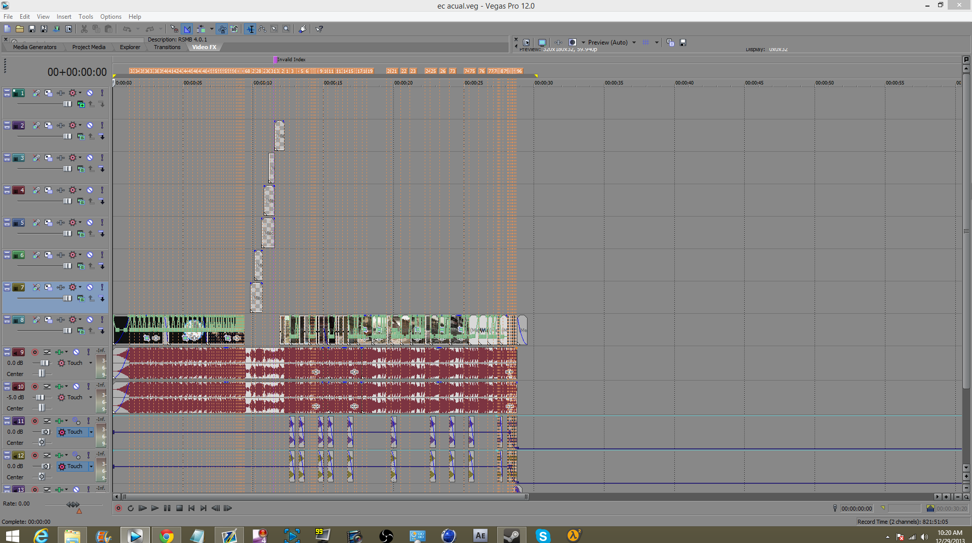The width and height of the screenshot is (972, 543).
Task: Open the Render As toolbar icon
Action: [x=56, y=29]
